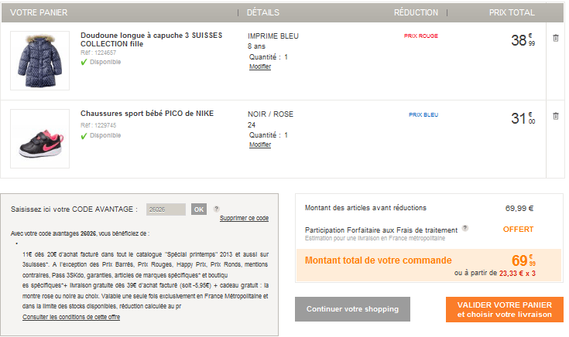
Task: Open Doudoune longue à capuche product title
Action: pyautogui.click(x=151, y=39)
